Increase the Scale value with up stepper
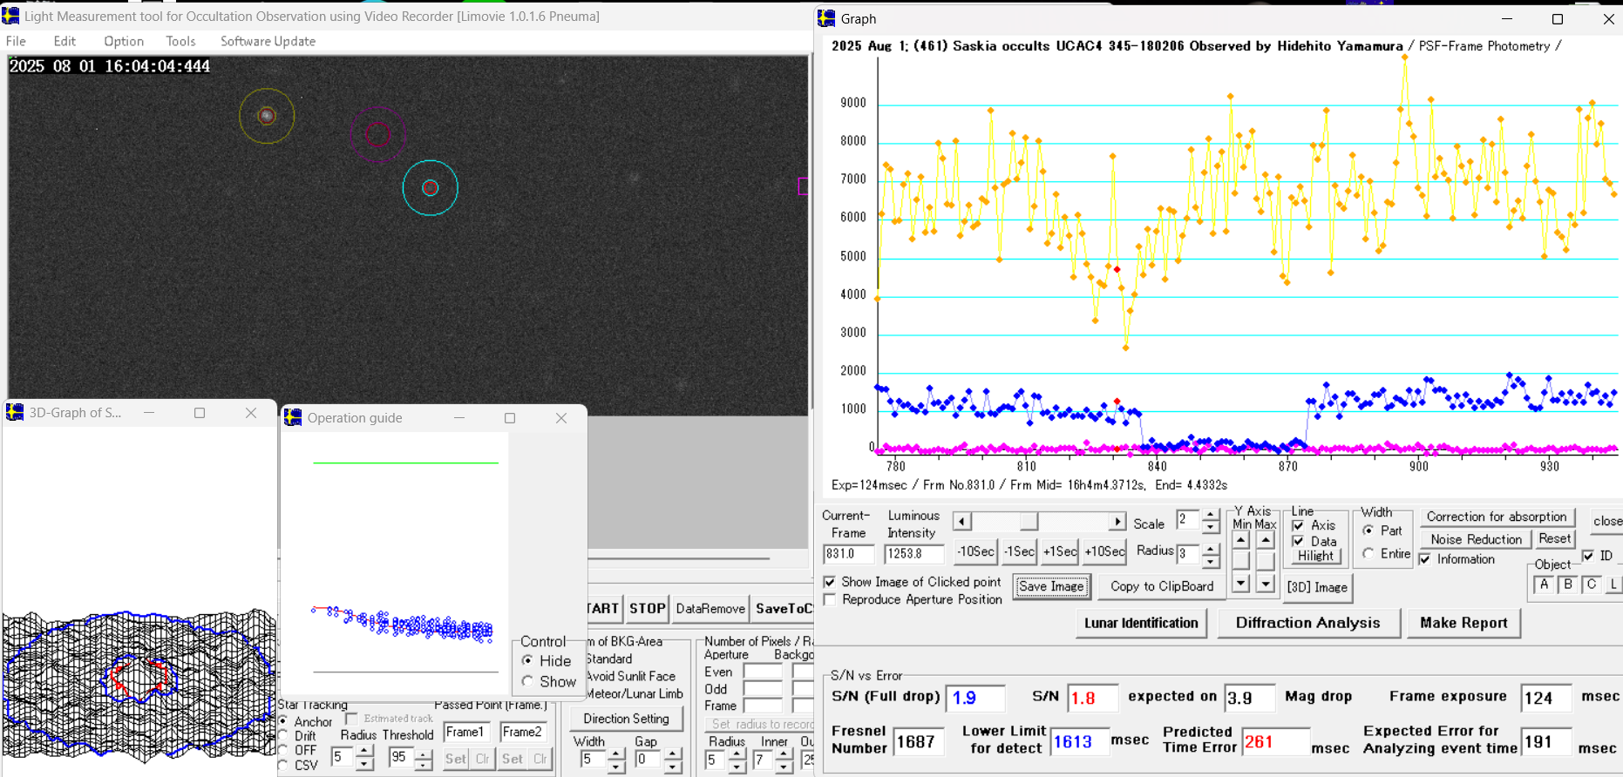The image size is (1623, 777). 1210,516
